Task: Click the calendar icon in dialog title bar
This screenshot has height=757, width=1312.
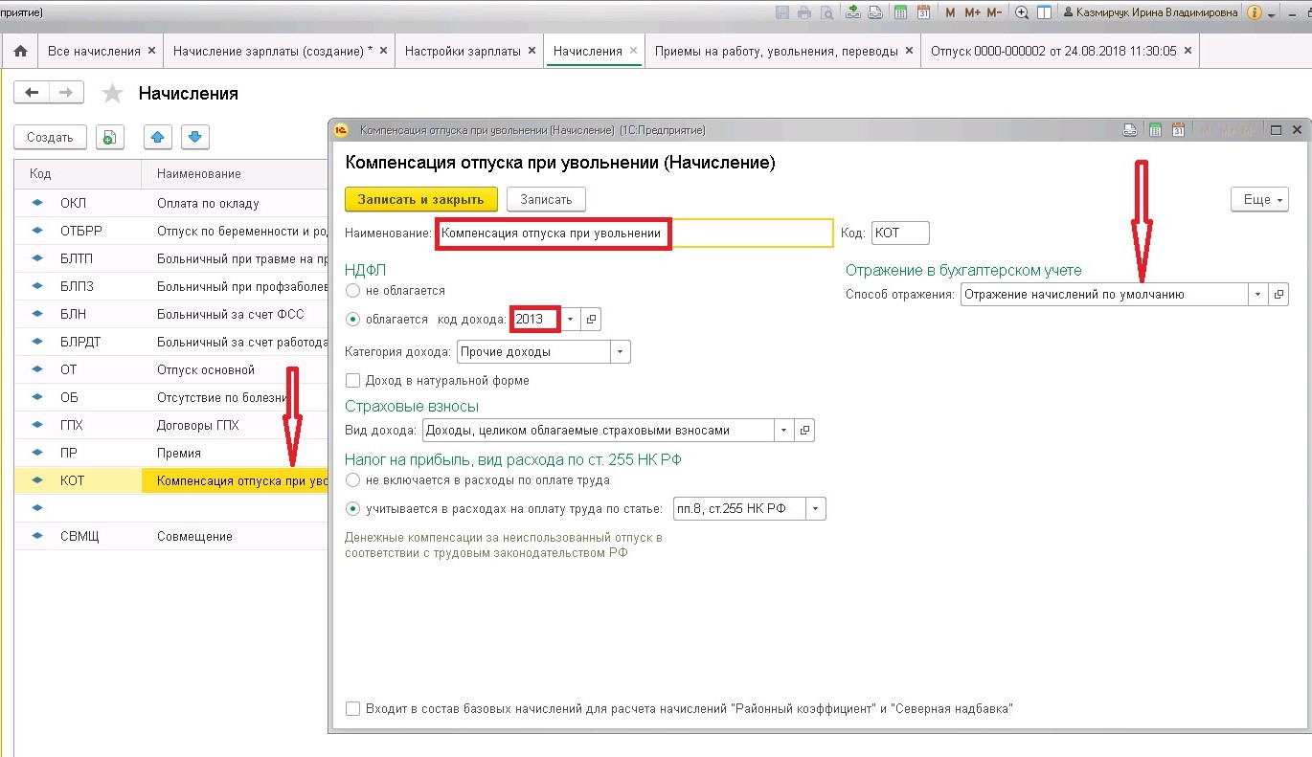Action: pyautogui.click(x=1178, y=129)
